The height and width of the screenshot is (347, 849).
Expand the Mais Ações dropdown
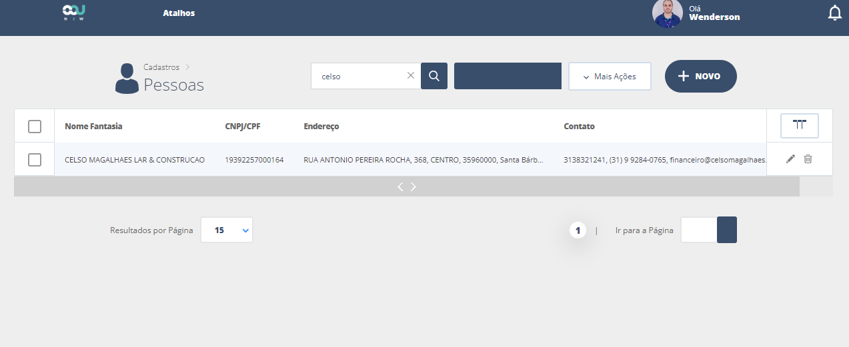click(610, 76)
